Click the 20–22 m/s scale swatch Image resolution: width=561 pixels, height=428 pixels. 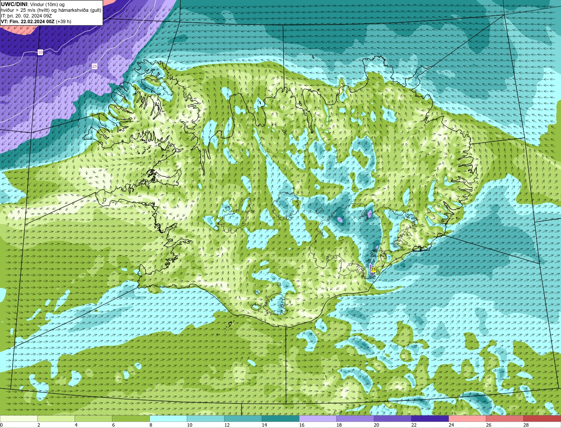(393, 418)
